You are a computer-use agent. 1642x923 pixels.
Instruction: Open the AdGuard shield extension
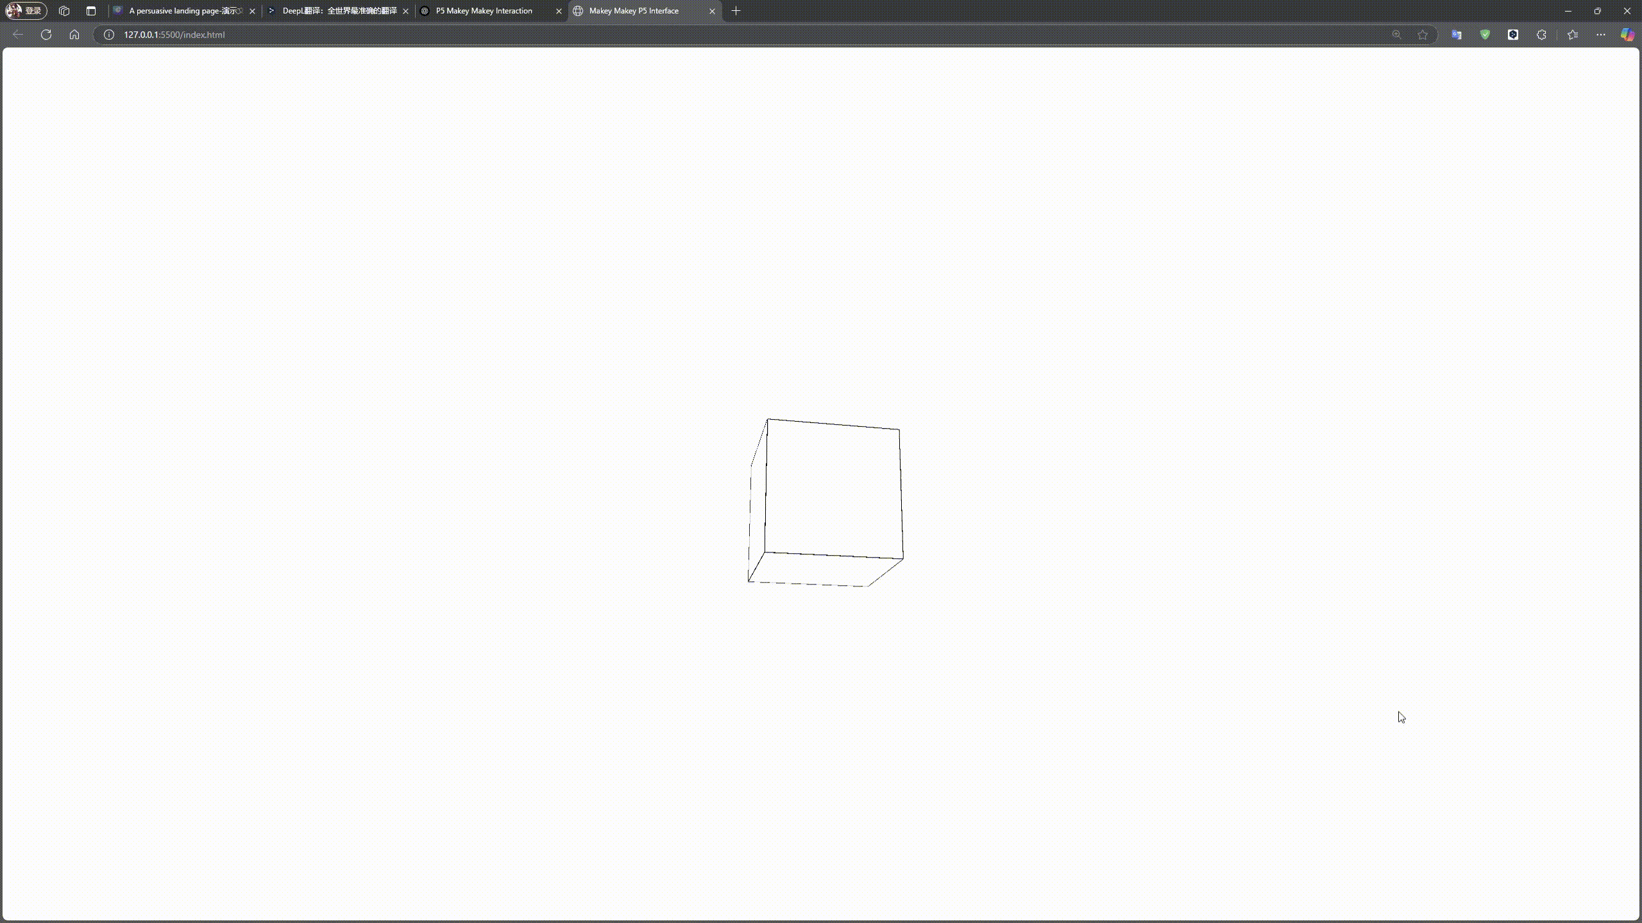pyautogui.click(x=1485, y=35)
